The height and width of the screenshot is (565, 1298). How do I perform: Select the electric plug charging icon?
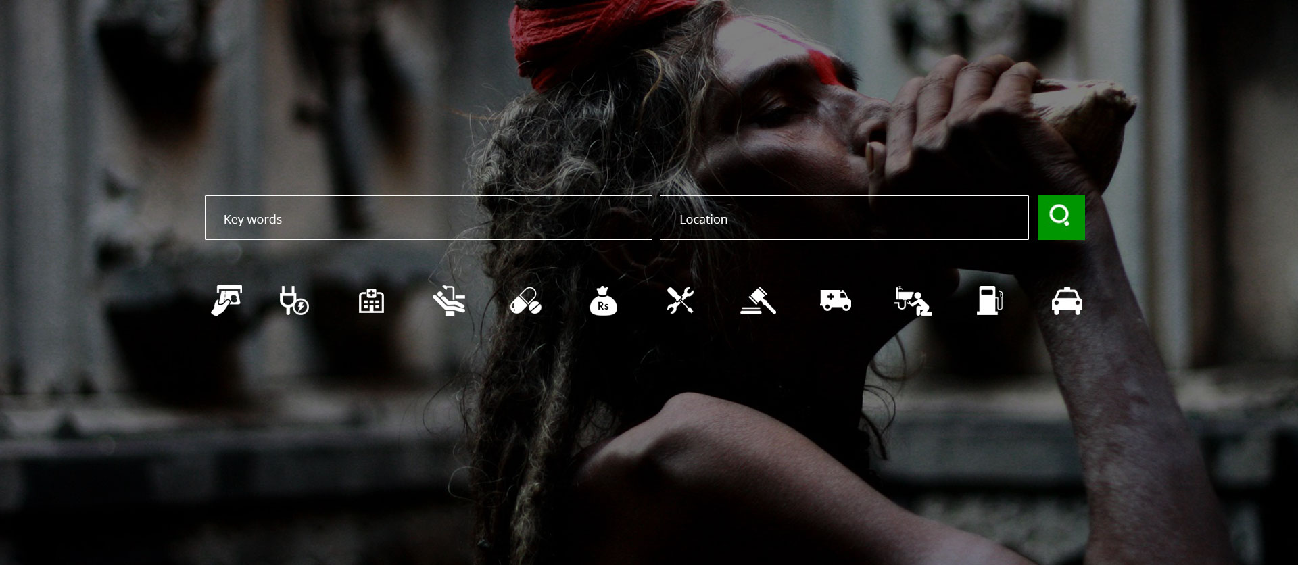click(x=294, y=301)
